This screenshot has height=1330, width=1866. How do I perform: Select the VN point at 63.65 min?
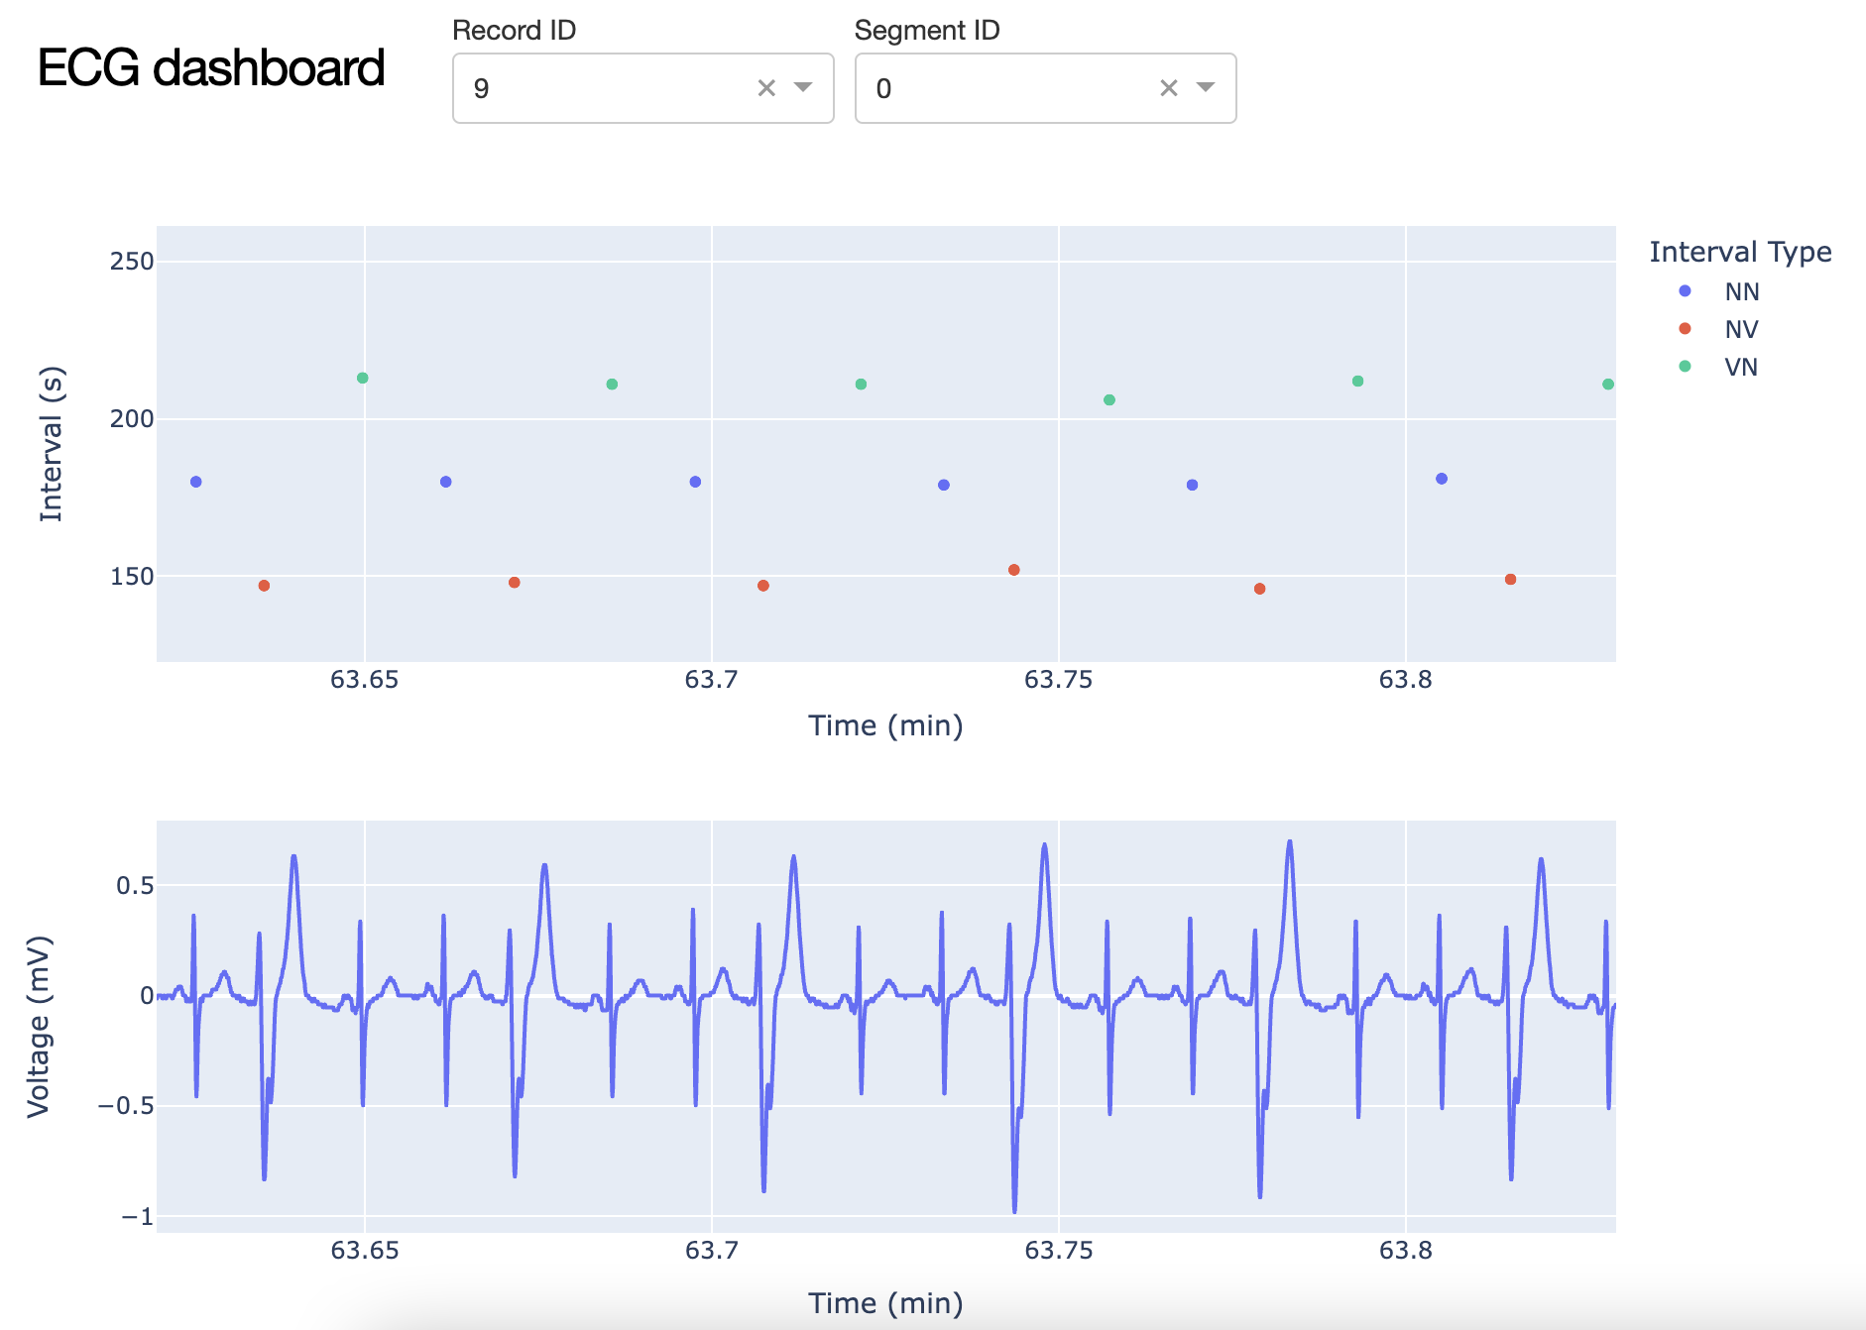tap(363, 378)
